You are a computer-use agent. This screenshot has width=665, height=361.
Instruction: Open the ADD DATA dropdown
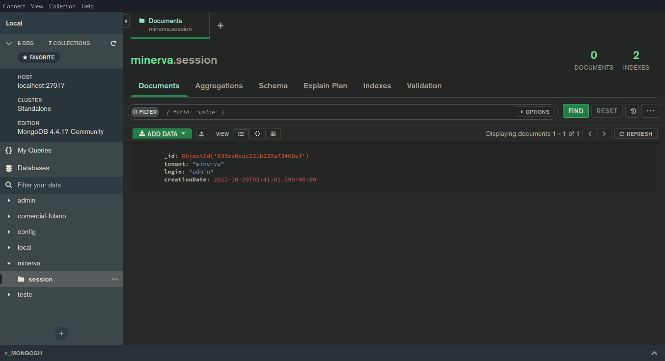point(162,133)
